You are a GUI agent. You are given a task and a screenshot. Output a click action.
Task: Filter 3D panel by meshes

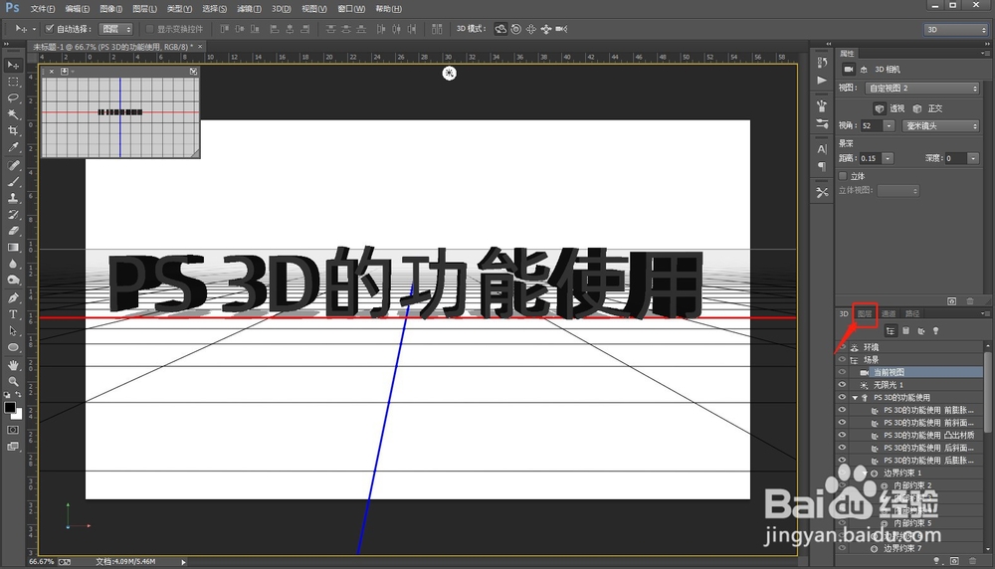coord(906,331)
